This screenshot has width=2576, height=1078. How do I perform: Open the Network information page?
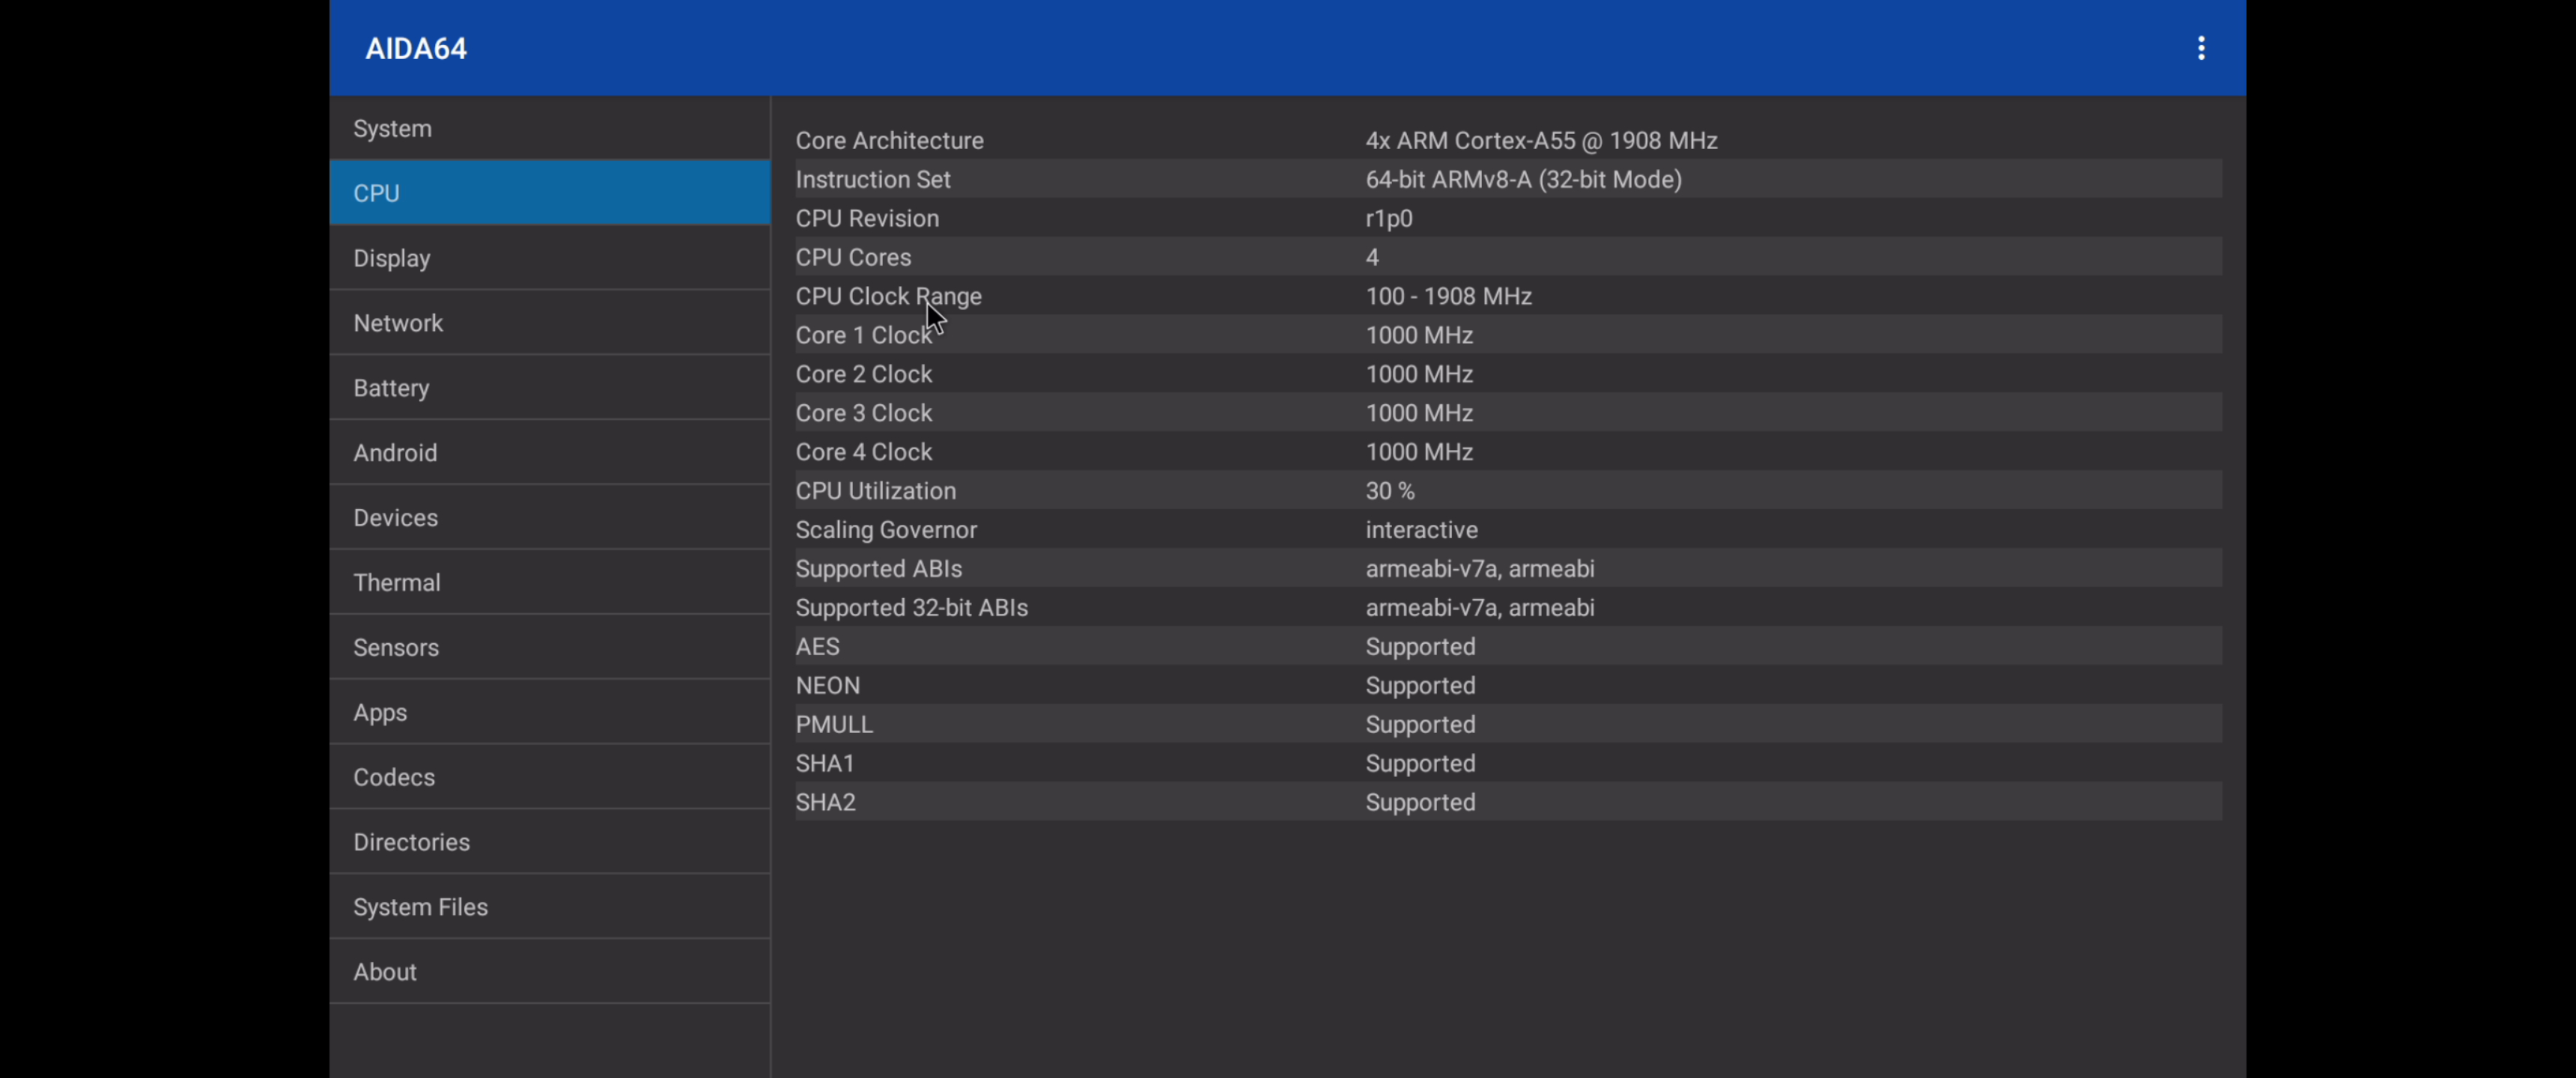tap(549, 323)
